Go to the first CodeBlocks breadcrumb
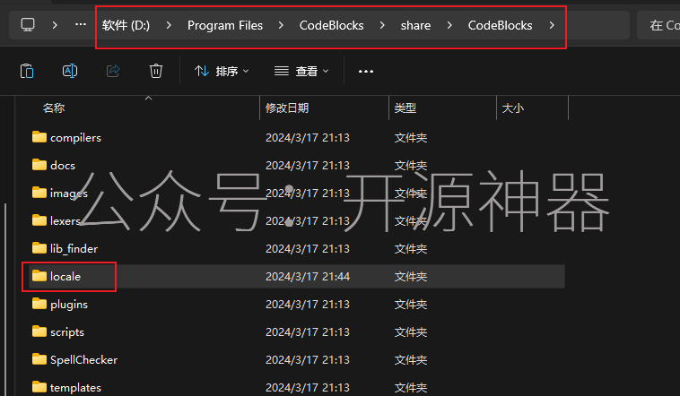This screenshot has width=680, height=396. tap(331, 26)
